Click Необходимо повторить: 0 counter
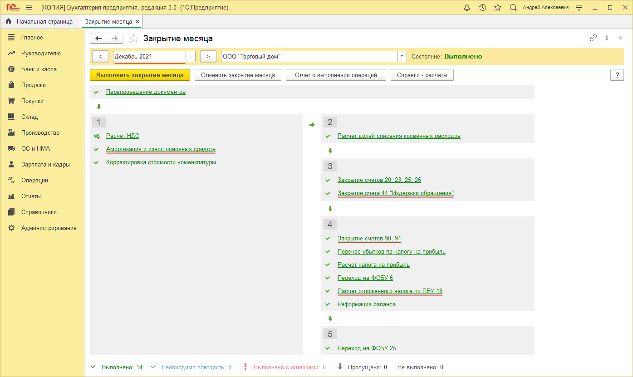The width and height of the screenshot is (633, 377). [x=196, y=367]
